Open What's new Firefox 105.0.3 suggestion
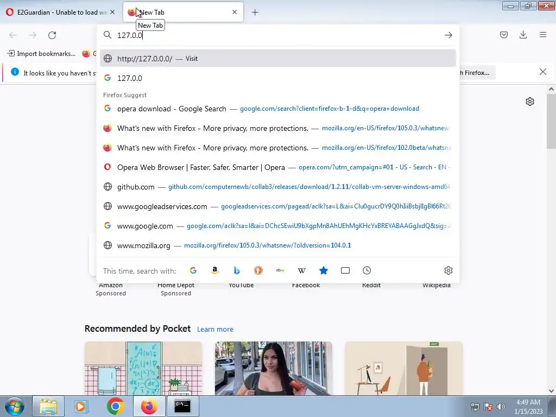This screenshot has height=417, width=556. 277,128
